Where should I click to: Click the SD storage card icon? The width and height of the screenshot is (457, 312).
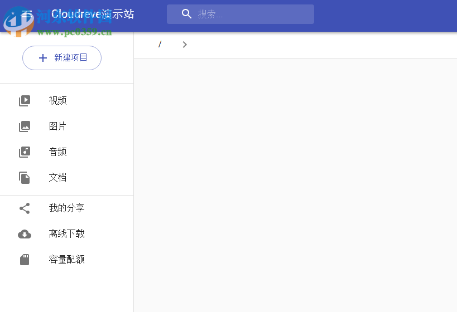(25, 260)
